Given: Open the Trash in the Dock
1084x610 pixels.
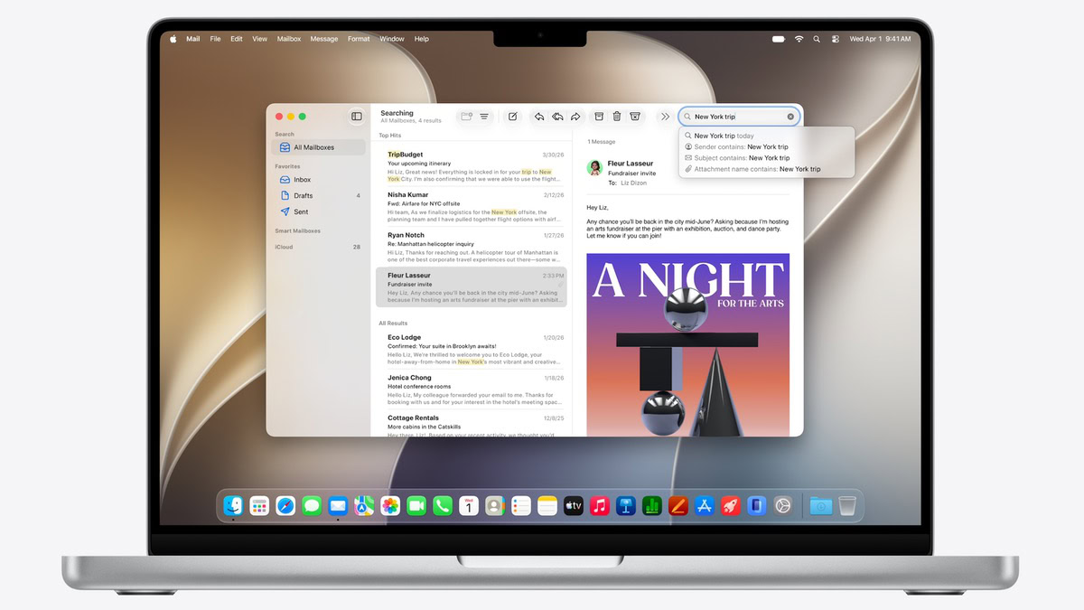Looking at the screenshot, I should (846, 505).
